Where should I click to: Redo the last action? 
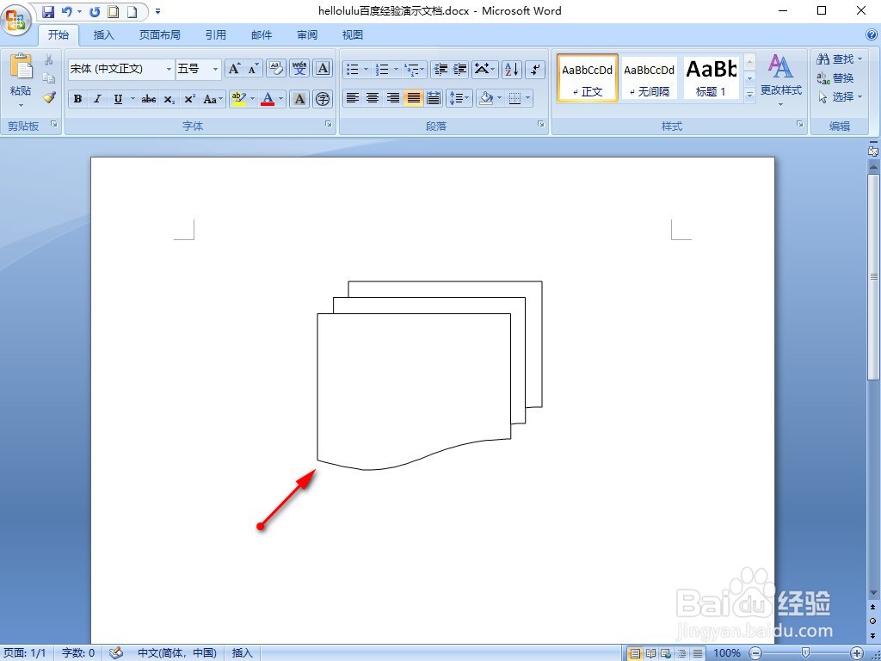pyautogui.click(x=95, y=11)
